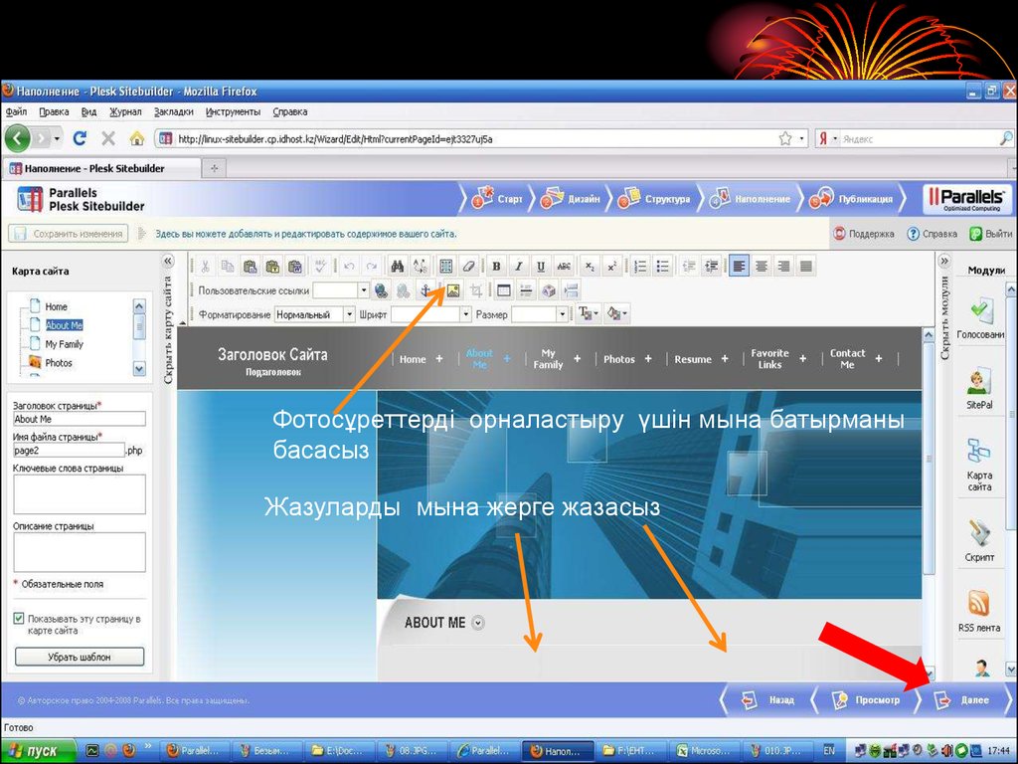Toggle Underline formatting

coord(541,267)
